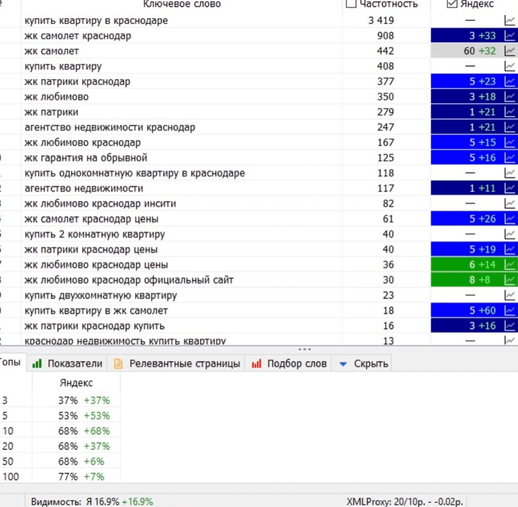
Task: Switch to the Показатели tab
Action: click(x=67, y=363)
